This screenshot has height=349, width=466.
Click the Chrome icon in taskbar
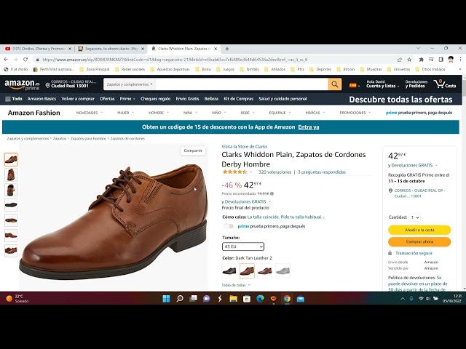point(287,299)
